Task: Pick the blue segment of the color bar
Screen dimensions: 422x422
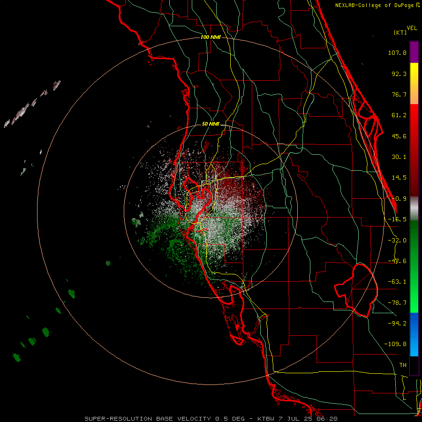Action: coord(414,334)
